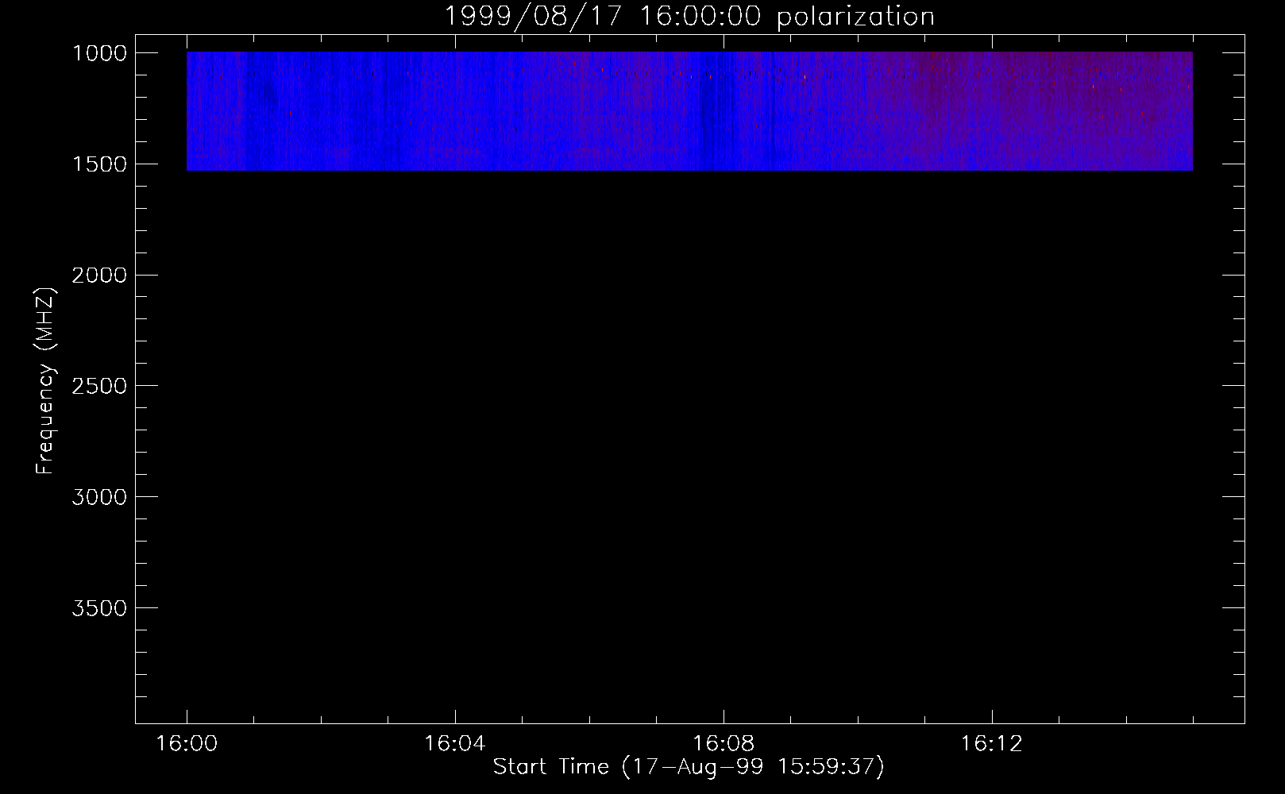The height and width of the screenshot is (794, 1285).
Task: Click the '16:04' time axis label
Action: pyautogui.click(x=454, y=744)
